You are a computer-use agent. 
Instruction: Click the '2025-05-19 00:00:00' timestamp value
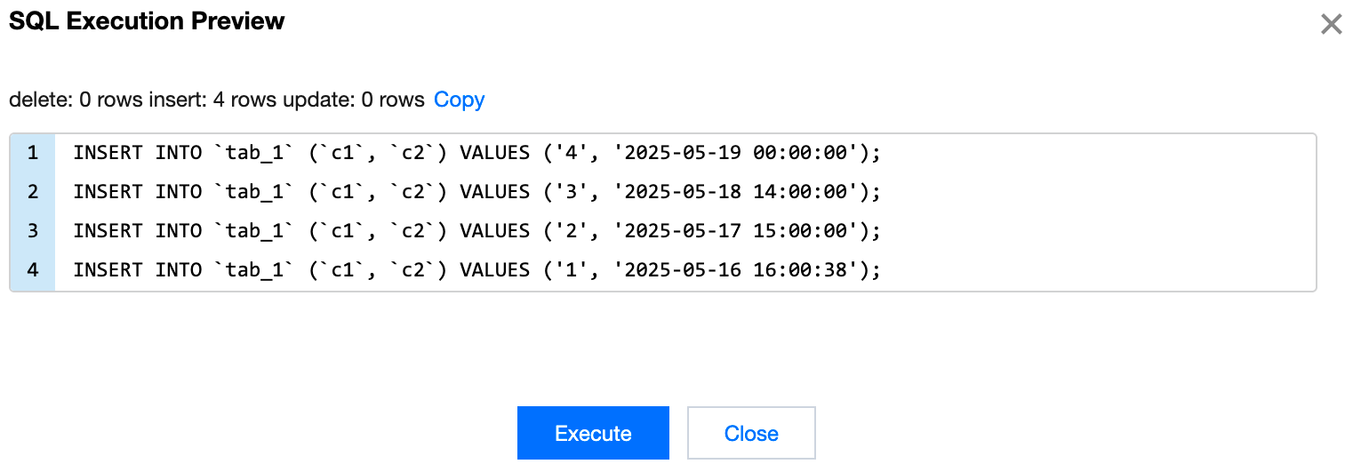tap(740, 153)
